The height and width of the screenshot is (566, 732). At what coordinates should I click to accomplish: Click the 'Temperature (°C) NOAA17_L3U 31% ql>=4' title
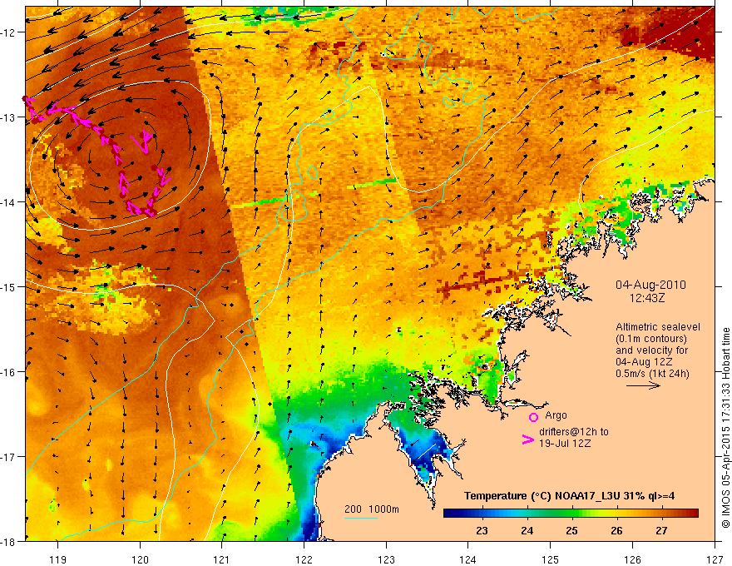pos(569,496)
